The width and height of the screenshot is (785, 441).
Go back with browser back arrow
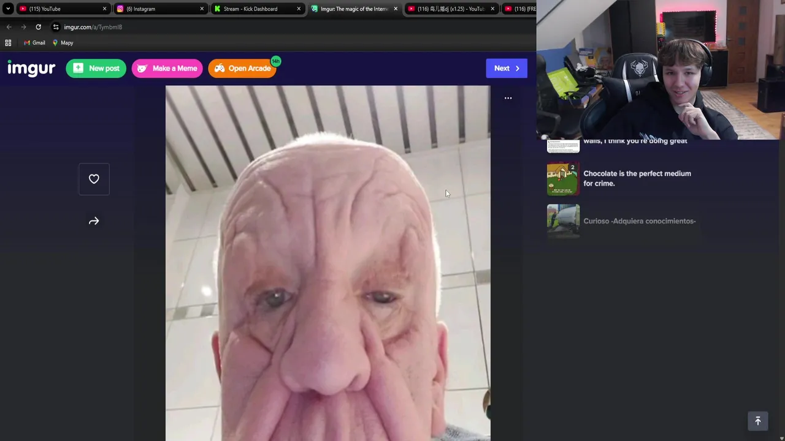click(9, 27)
